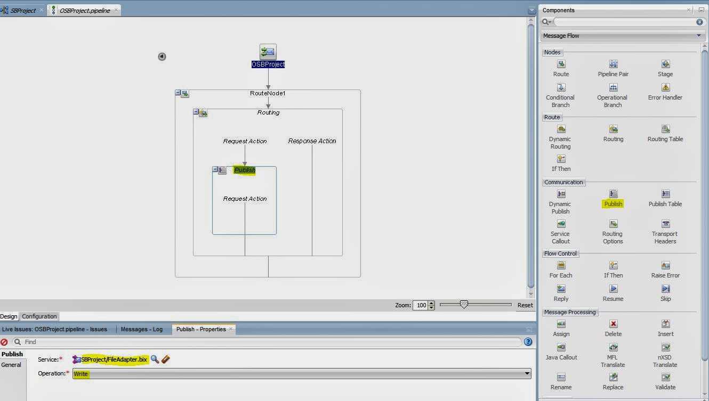The image size is (709, 401).
Task: Select the If Then route component
Action: 561,163
